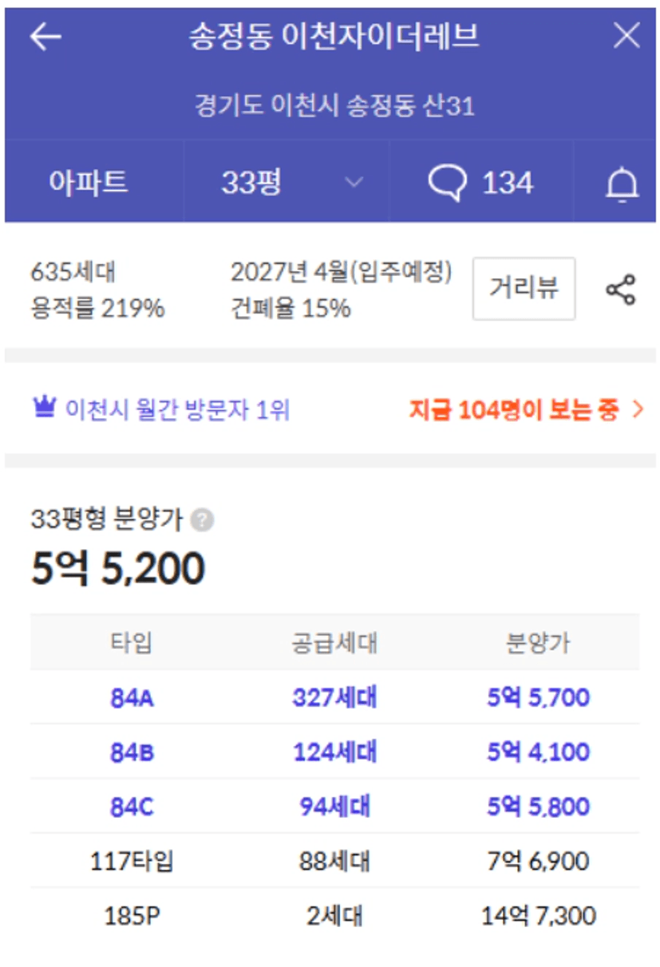Viewport: 660px width, 967px height.
Task: Open the 이천시 월간 방문자 1위 link
Action: (177, 410)
